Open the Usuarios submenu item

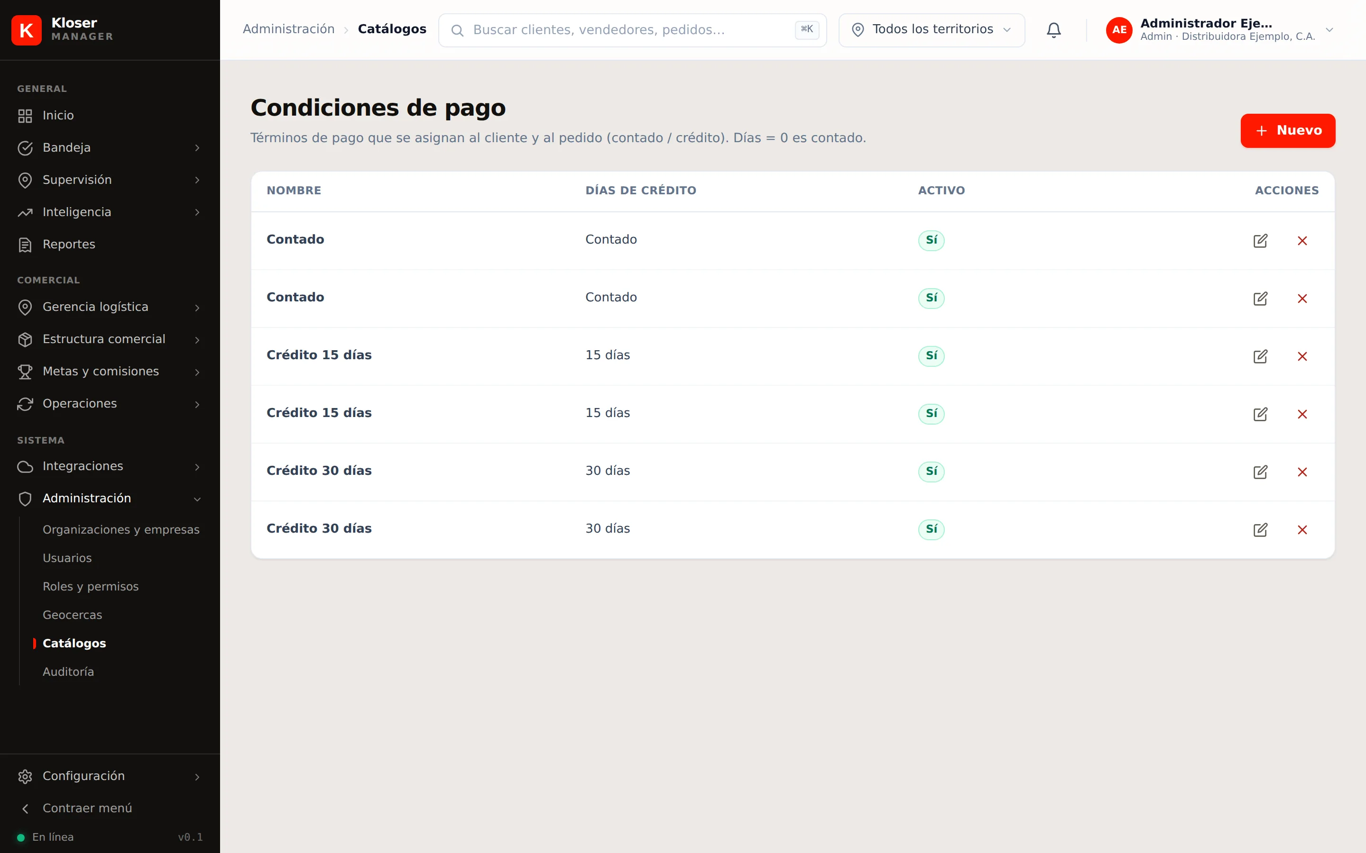click(66, 558)
